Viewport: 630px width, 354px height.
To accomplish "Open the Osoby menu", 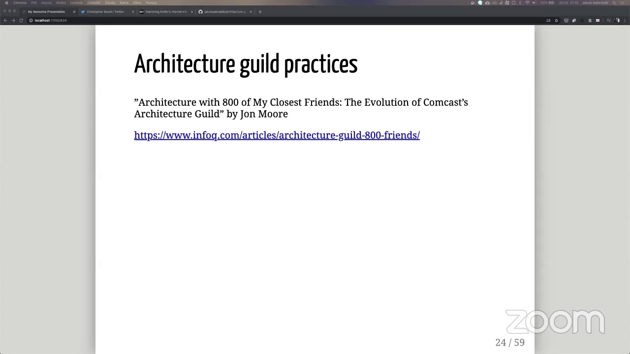I will pos(110,2).
